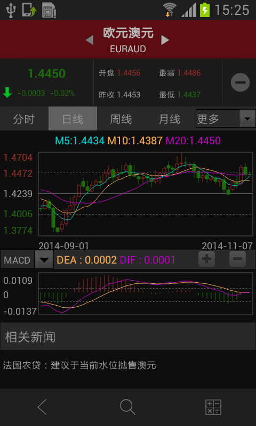
Task: Tap the -0.0137 MACD axis label
Action: click(20, 311)
